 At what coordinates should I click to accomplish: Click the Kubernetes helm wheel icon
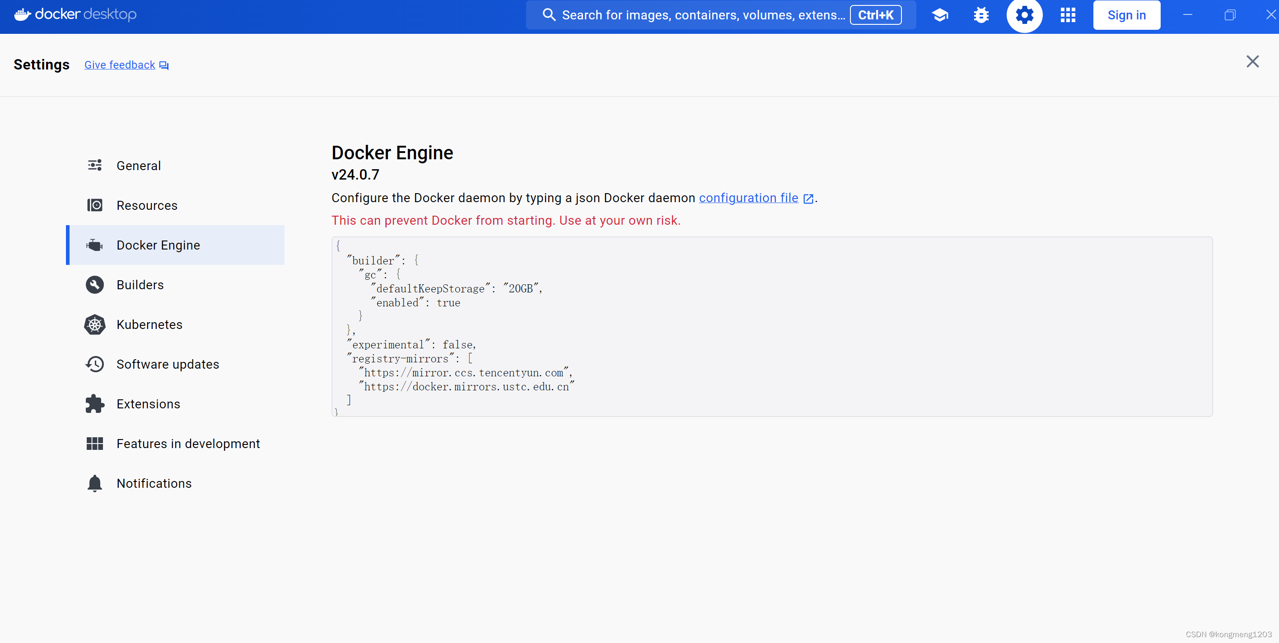94,324
